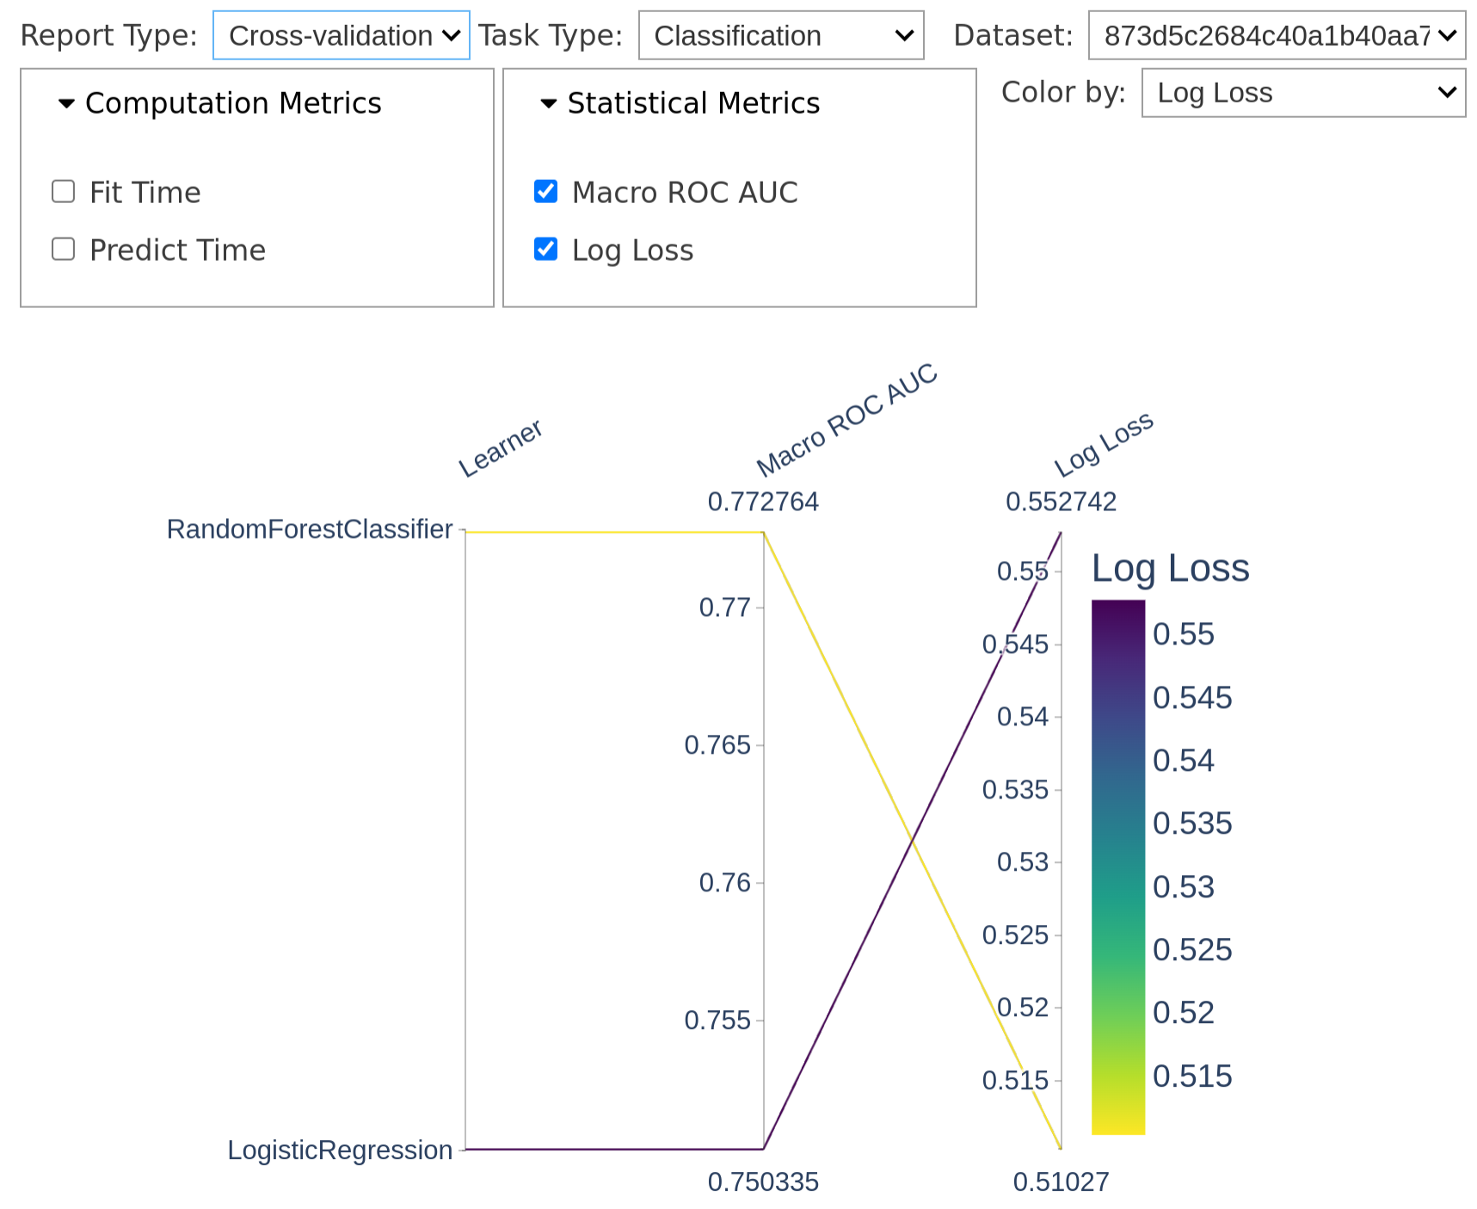Image resolution: width=1477 pixels, height=1209 pixels.
Task: Open the Color by dropdown
Action: click(1302, 92)
